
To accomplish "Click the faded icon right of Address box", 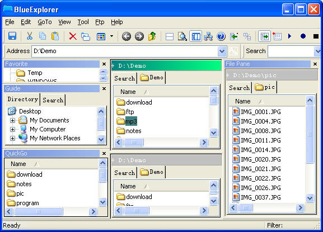I will 233,51.
